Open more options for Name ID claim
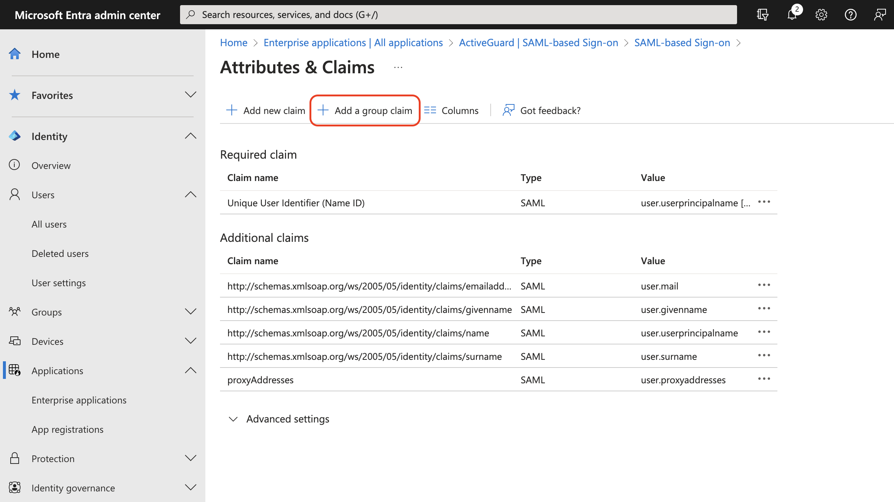 coord(764,202)
